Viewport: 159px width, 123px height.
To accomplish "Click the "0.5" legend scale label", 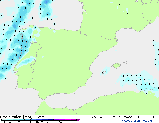I will (9, 122).
